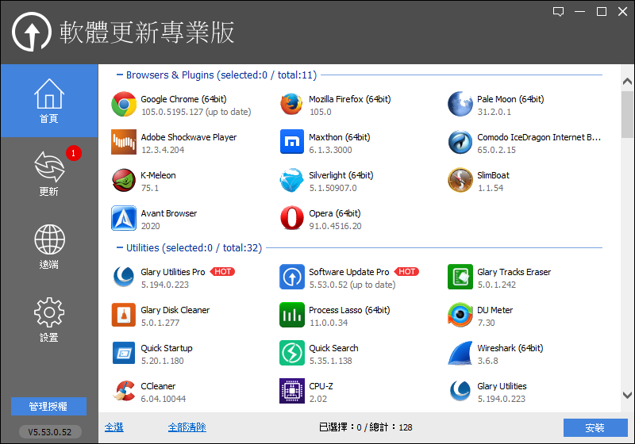
Task: Click the upload-arrow logo in the header
Action: click(32, 32)
